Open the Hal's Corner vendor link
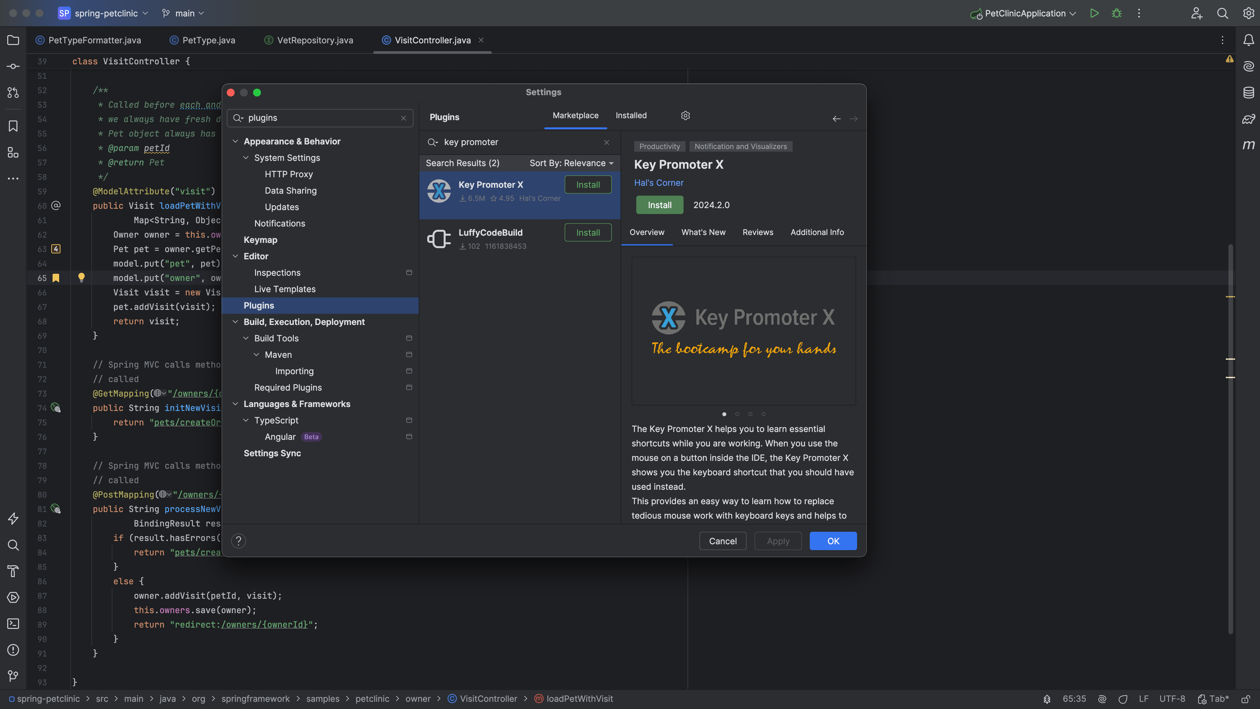This screenshot has width=1260, height=709. [658, 183]
